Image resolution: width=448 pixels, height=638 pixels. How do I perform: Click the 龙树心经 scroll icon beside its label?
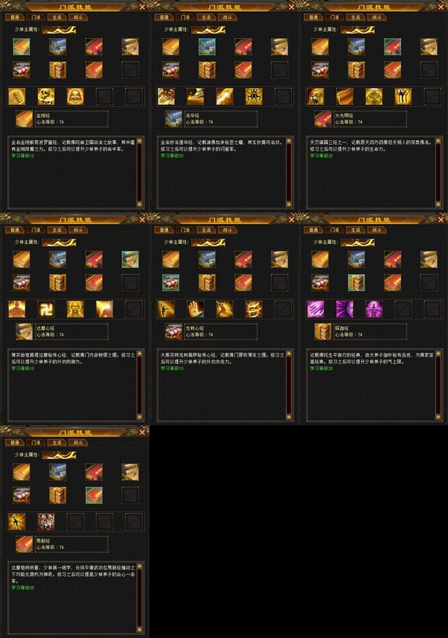coord(173,331)
